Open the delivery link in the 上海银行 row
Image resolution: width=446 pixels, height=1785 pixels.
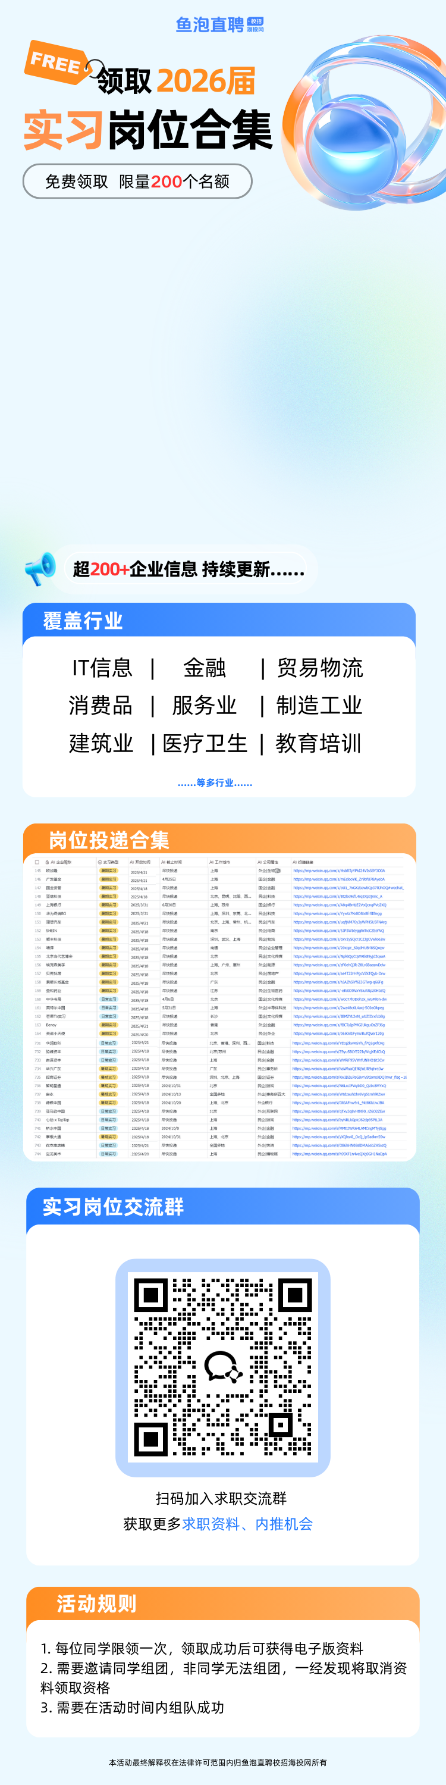[340, 905]
